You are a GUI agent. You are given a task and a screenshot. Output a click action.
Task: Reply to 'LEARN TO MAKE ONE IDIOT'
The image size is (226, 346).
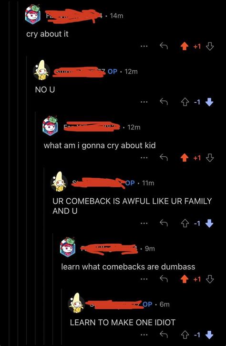tap(164, 335)
